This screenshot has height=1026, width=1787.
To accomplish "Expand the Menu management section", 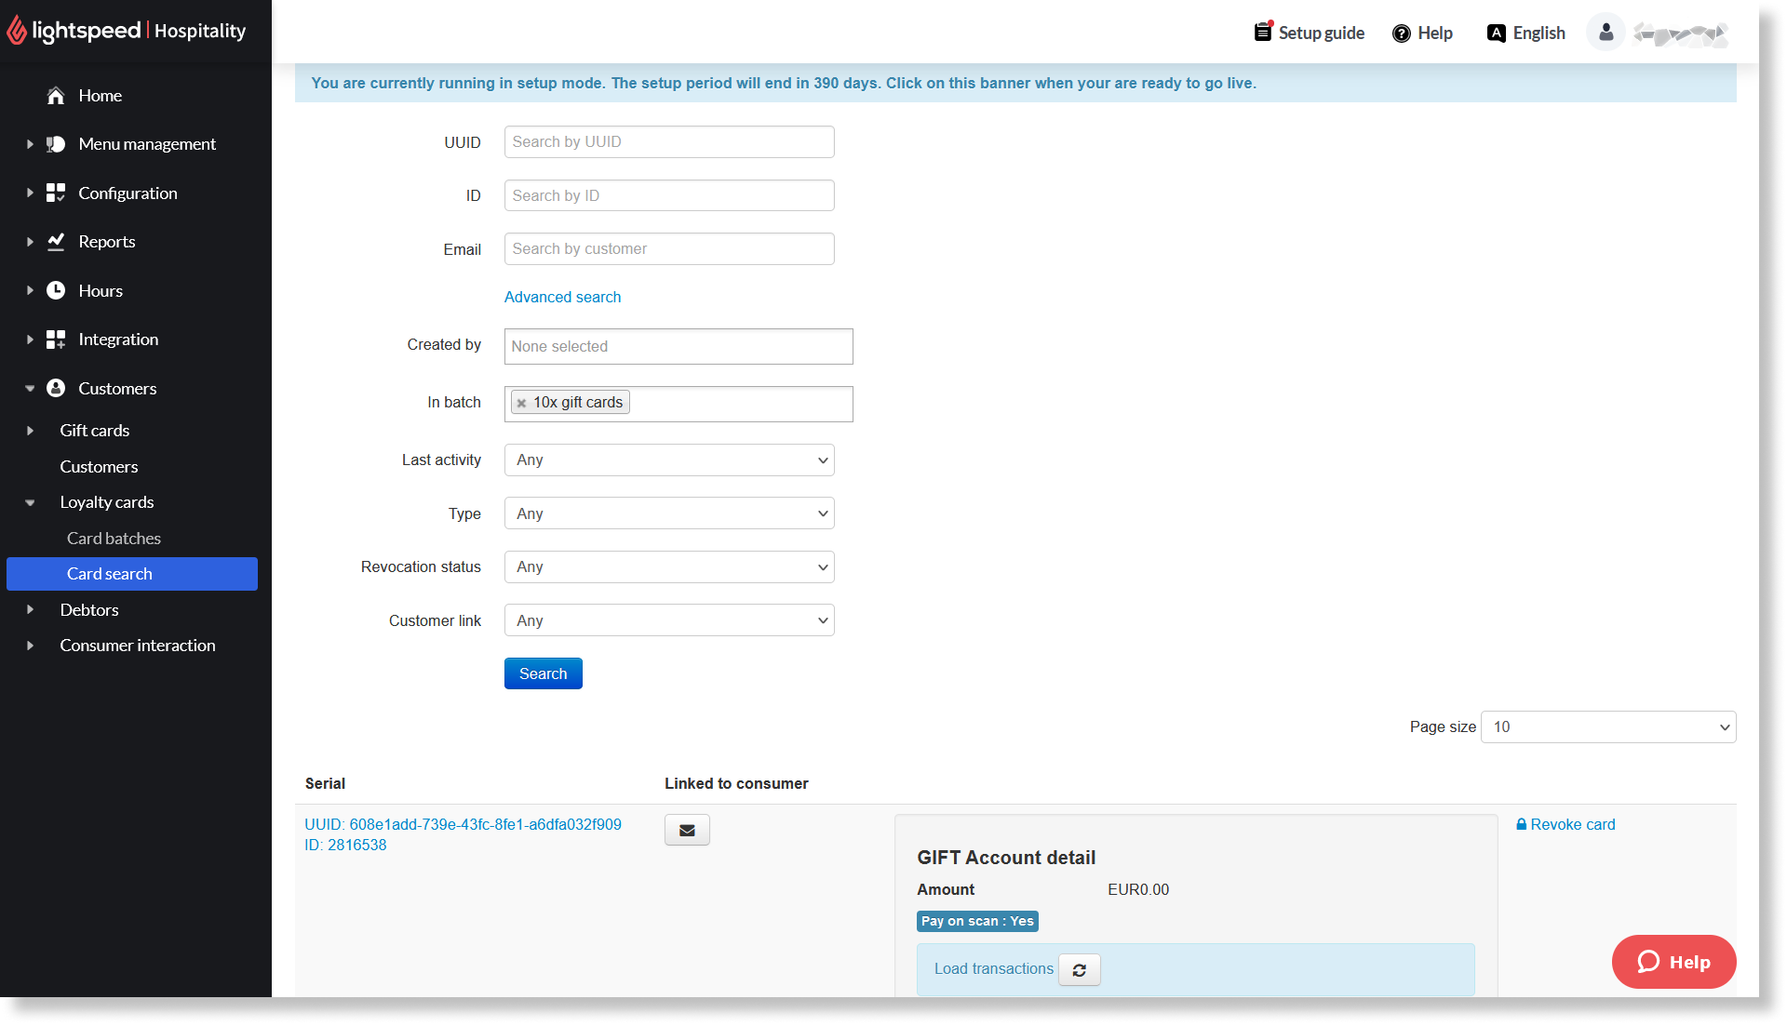I will [x=30, y=144].
